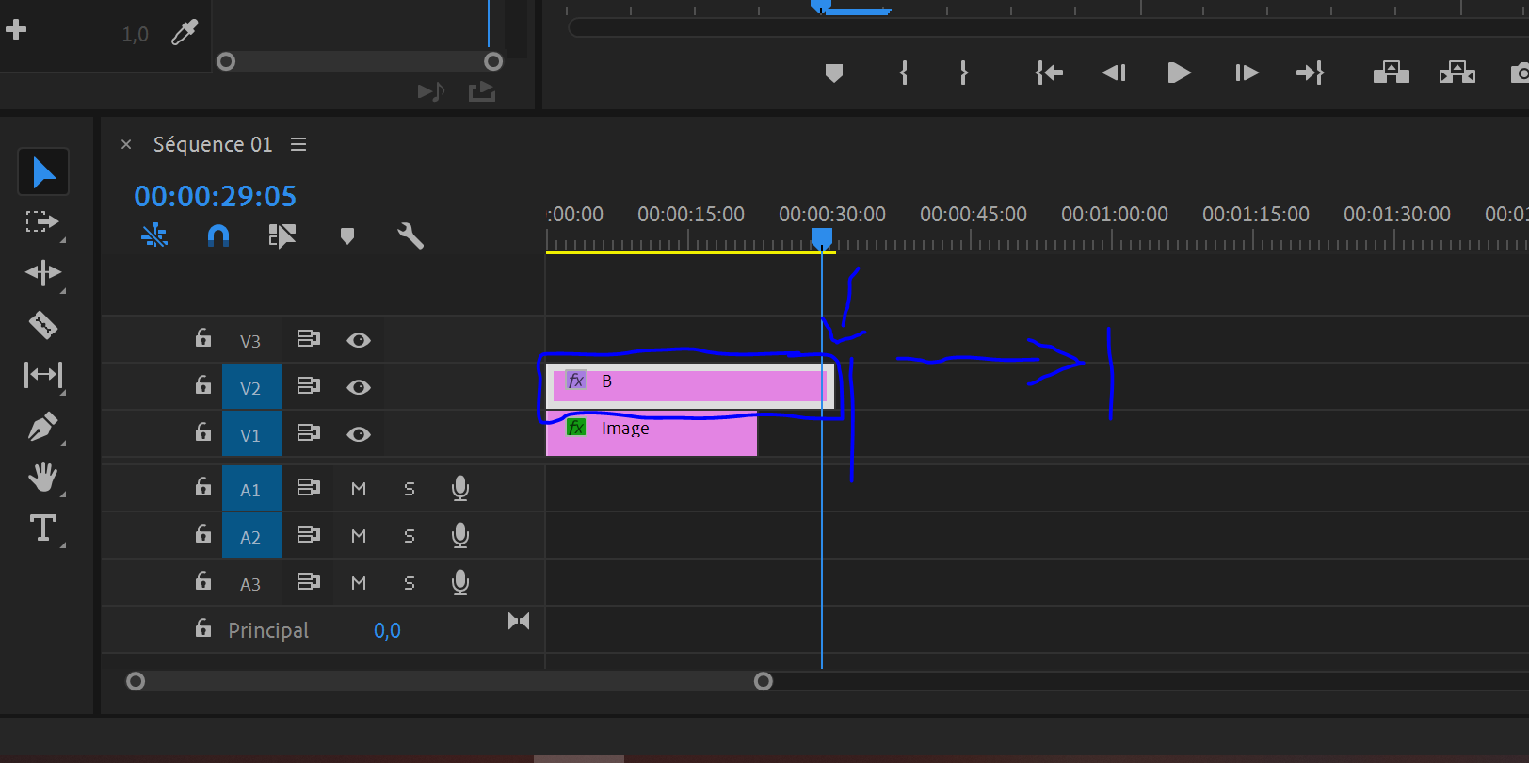Click the Principal track output icon
The image size is (1529, 763).
coord(519,621)
